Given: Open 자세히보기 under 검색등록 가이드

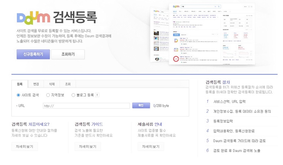Looking at the screenshot, I should pyautogui.click(x=88, y=146).
